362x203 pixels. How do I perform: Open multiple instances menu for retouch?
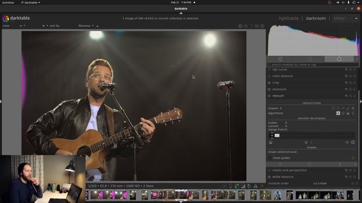pos(346,96)
